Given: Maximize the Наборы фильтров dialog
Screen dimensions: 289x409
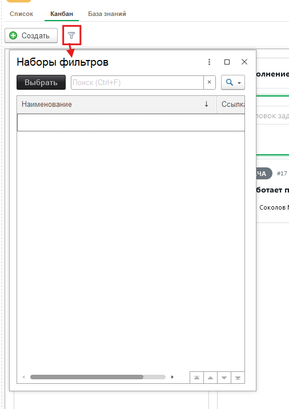Looking at the screenshot, I should click(x=227, y=62).
